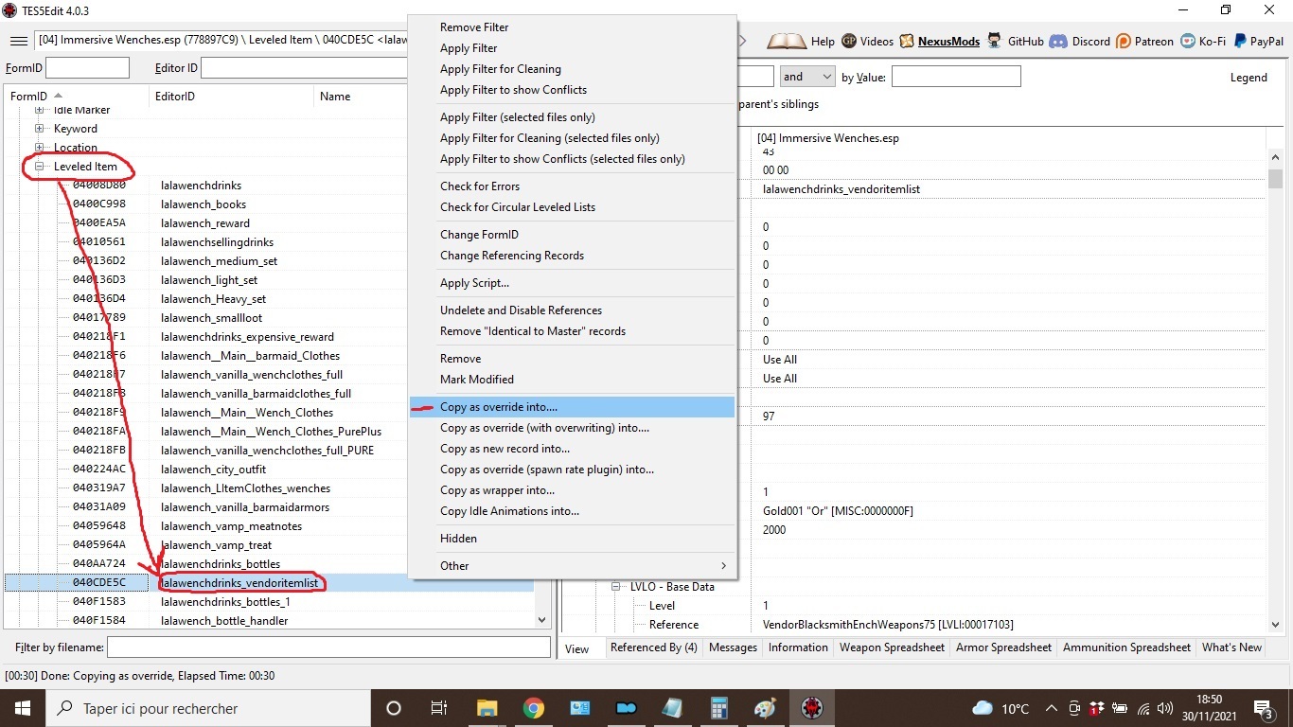Open the Weapon Spreadsheet tab

click(892, 647)
